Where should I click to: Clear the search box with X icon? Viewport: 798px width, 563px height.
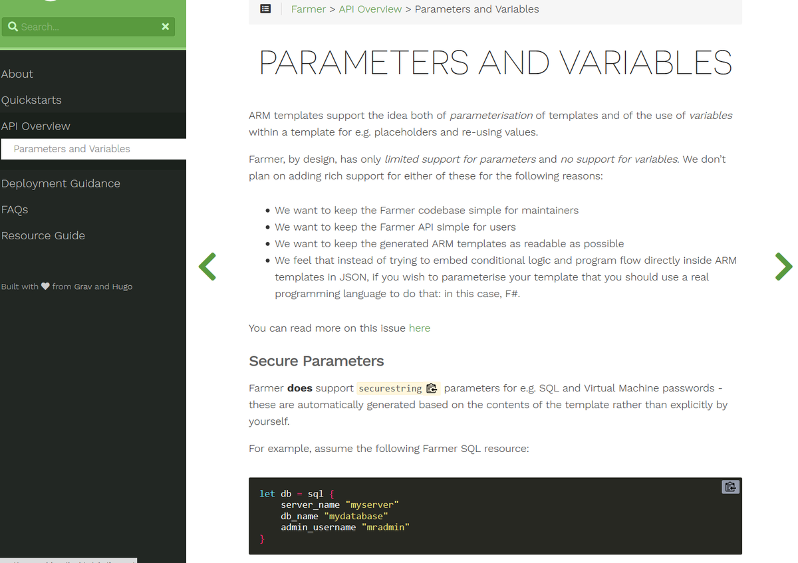[x=165, y=27]
